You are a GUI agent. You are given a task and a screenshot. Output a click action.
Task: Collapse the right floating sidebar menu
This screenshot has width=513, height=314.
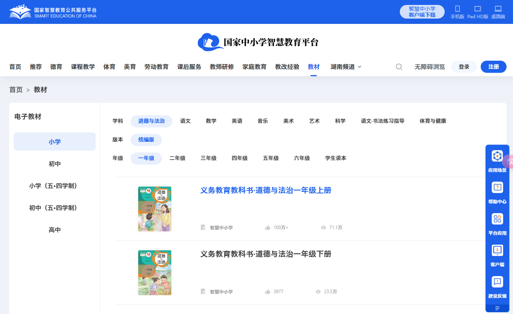pyautogui.click(x=497, y=308)
